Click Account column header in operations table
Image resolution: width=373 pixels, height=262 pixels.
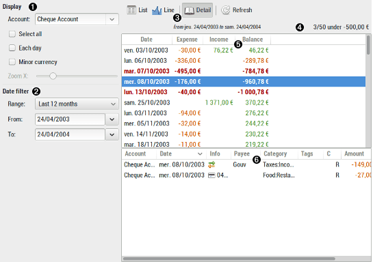(x=139, y=154)
